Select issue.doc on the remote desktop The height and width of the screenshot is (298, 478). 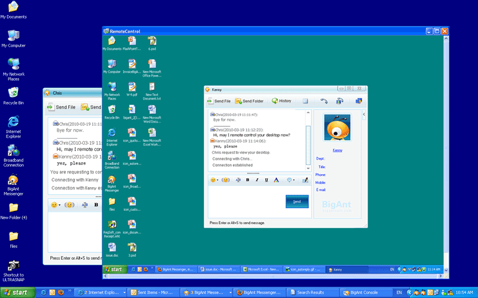112,250
